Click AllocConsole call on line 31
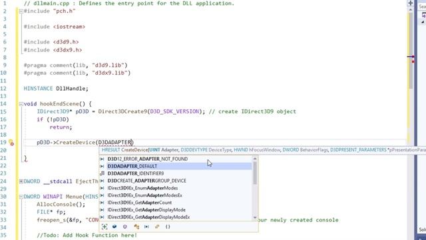The height and width of the screenshot is (240, 426). [x=56, y=205]
